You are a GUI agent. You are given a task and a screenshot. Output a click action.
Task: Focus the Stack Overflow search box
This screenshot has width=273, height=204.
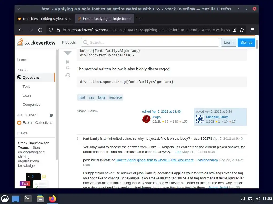(150, 42)
